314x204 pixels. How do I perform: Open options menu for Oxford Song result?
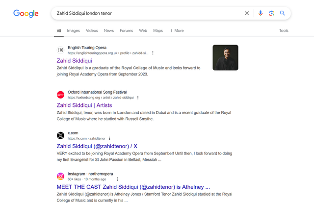(138, 98)
